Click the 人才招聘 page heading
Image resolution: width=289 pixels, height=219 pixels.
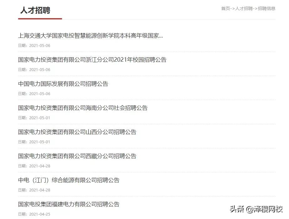click(35, 10)
